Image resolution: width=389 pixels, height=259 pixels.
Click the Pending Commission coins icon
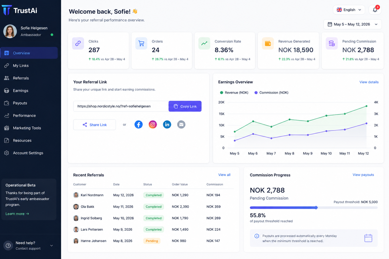[332, 43]
